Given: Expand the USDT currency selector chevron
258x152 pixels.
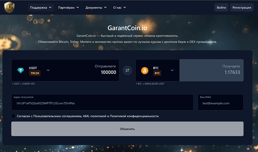Looking at the screenshot, I should (x=48, y=70).
